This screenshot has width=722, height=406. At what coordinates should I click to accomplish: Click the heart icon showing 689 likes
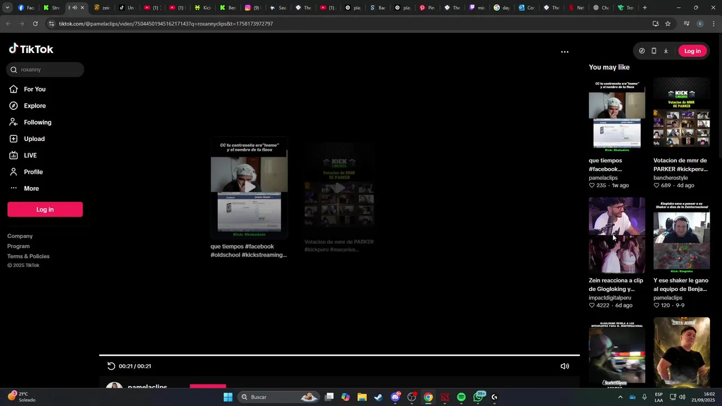coord(657,186)
